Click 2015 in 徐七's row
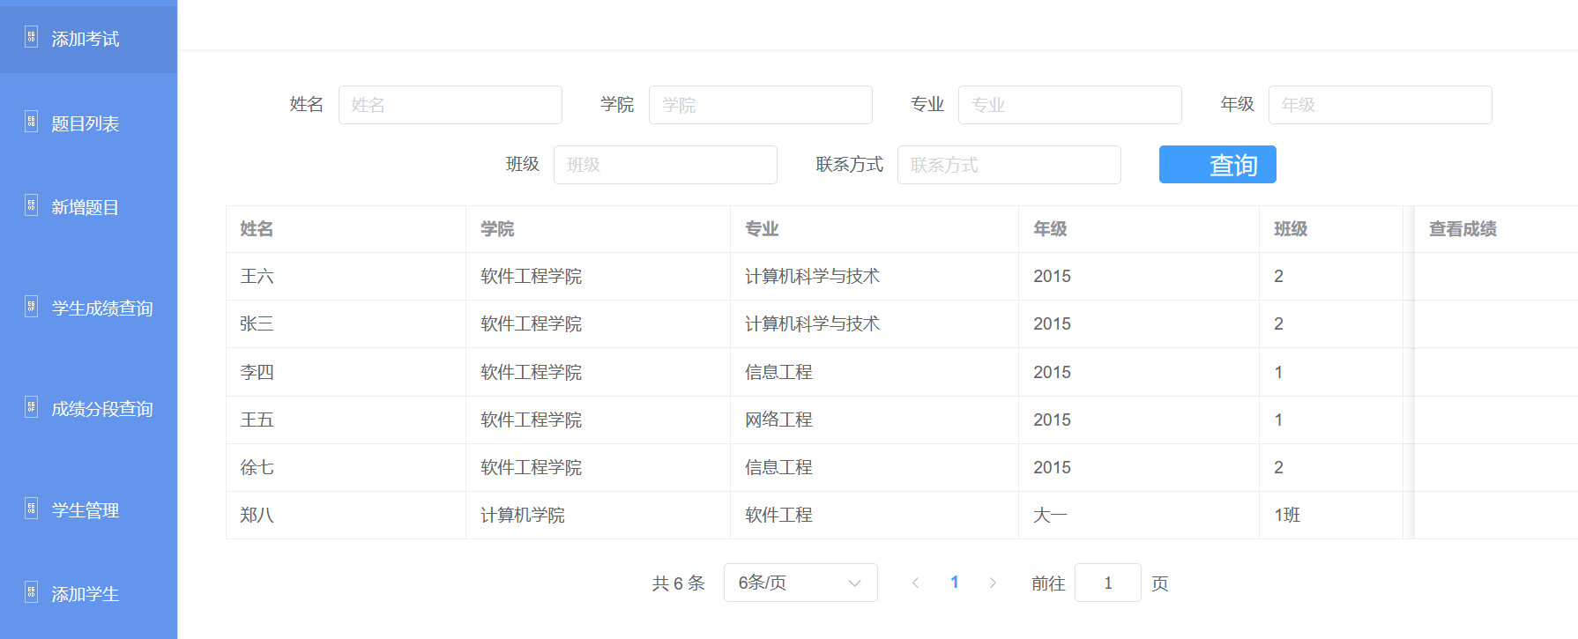 pos(1052,468)
